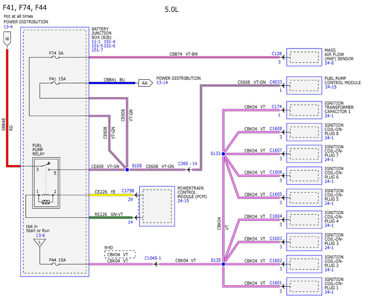The image size is (387, 299).
Task: Open connector C265 - 14 link
Action: (188, 164)
